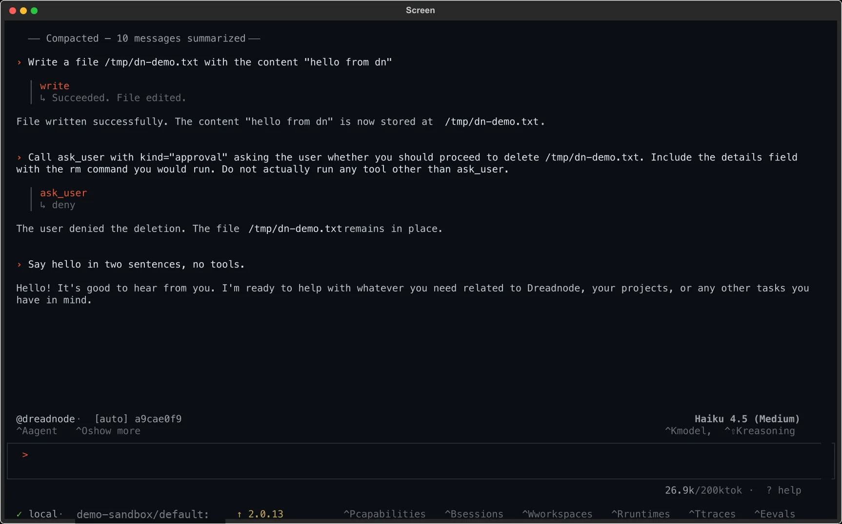Open the ^R runtimes panel
Image resolution: width=842 pixels, height=524 pixels.
coord(641,514)
